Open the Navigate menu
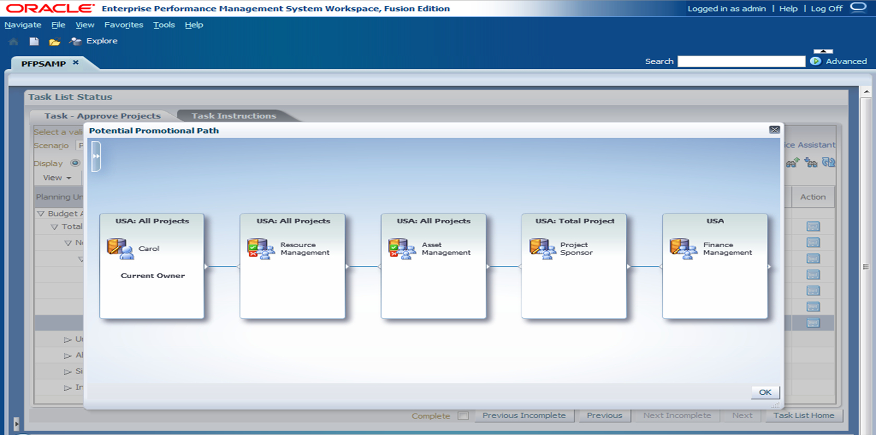This screenshot has height=435, width=876. pyautogui.click(x=23, y=25)
